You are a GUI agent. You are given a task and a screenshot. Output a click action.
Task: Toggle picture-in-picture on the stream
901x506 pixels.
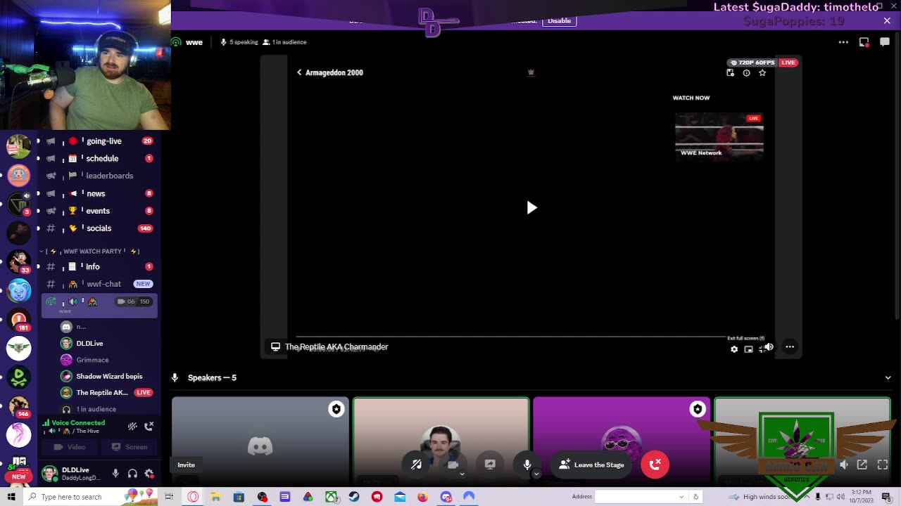[748, 349]
